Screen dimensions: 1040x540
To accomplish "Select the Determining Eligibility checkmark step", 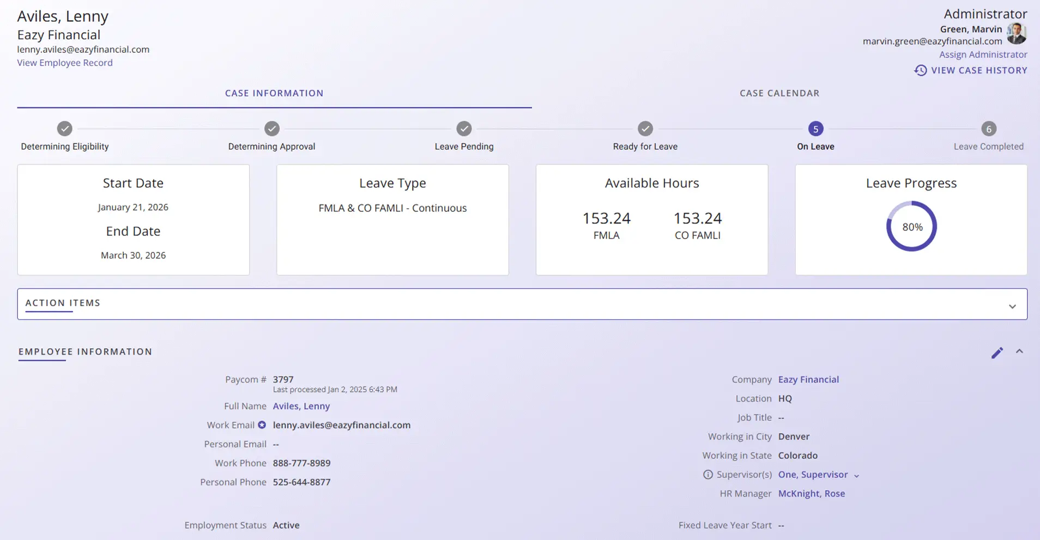I will pyautogui.click(x=65, y=129).
